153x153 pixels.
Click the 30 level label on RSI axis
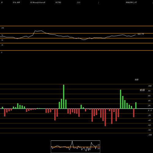[2, 45]
